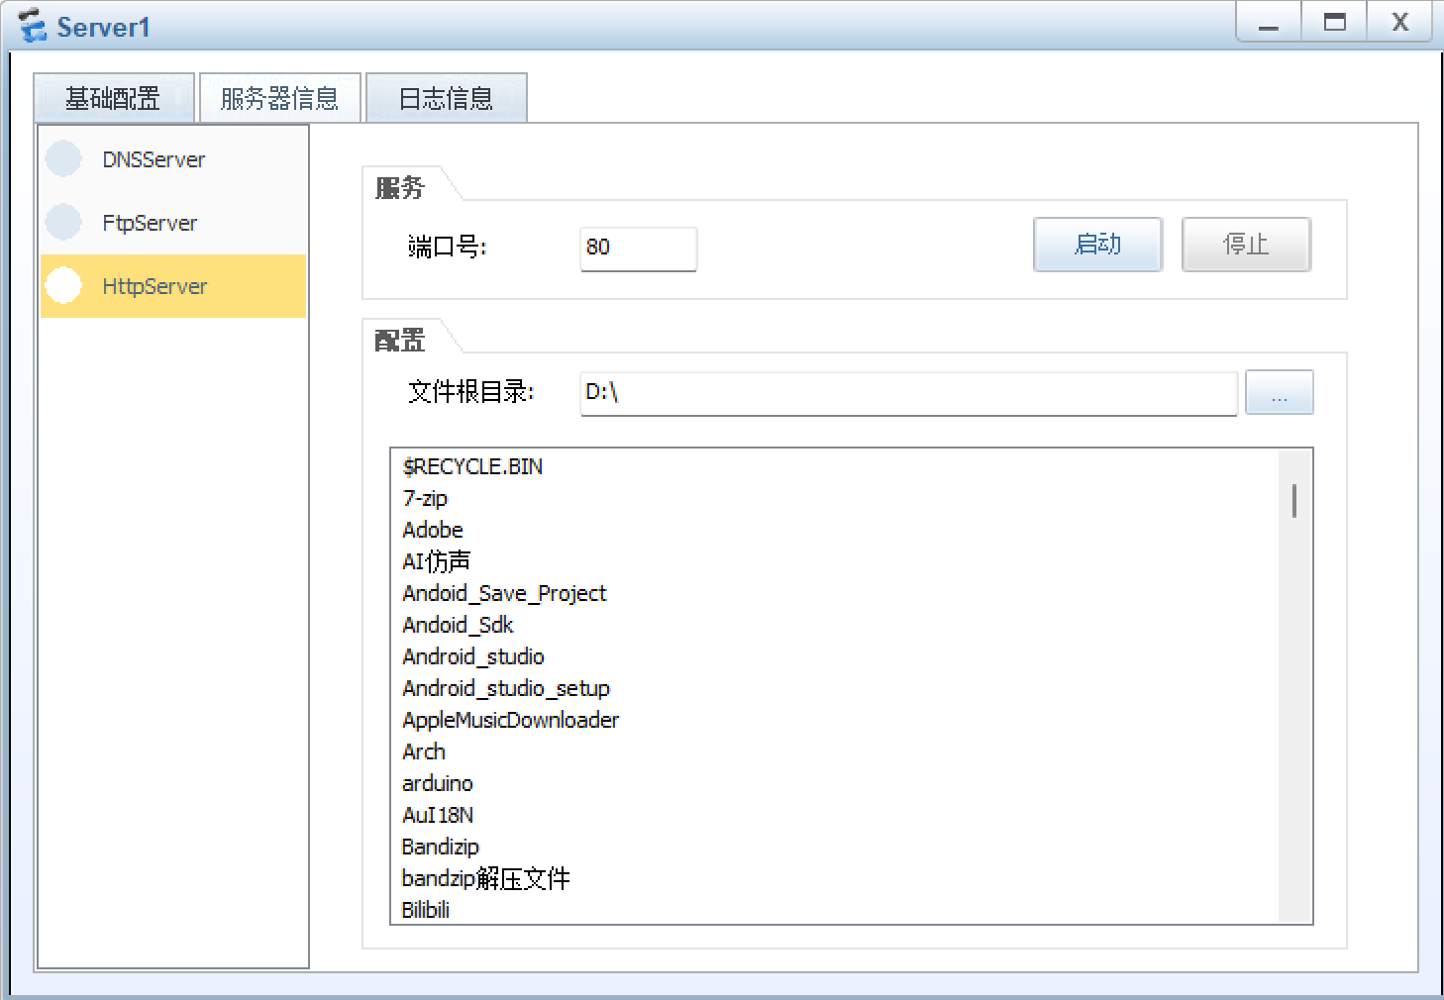The image size is (1444, 1000).
Task: Select the $RECYCLE.BIN entry in file list
Action: (472, 467)
